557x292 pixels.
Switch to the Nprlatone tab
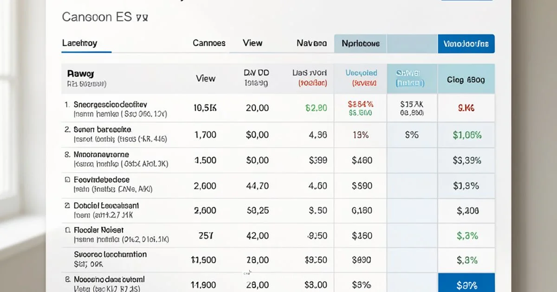tap(360, 43)
